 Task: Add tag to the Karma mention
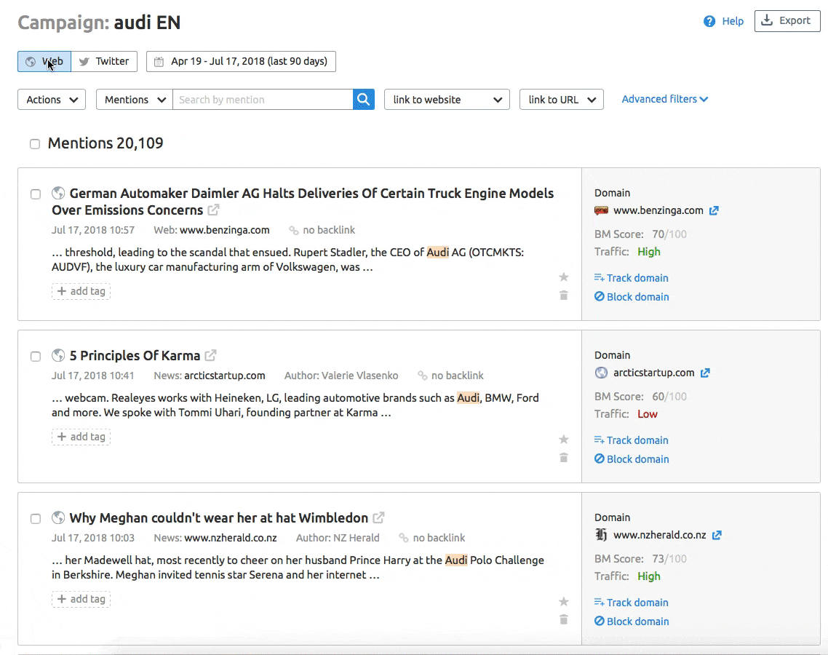(81, 437)
